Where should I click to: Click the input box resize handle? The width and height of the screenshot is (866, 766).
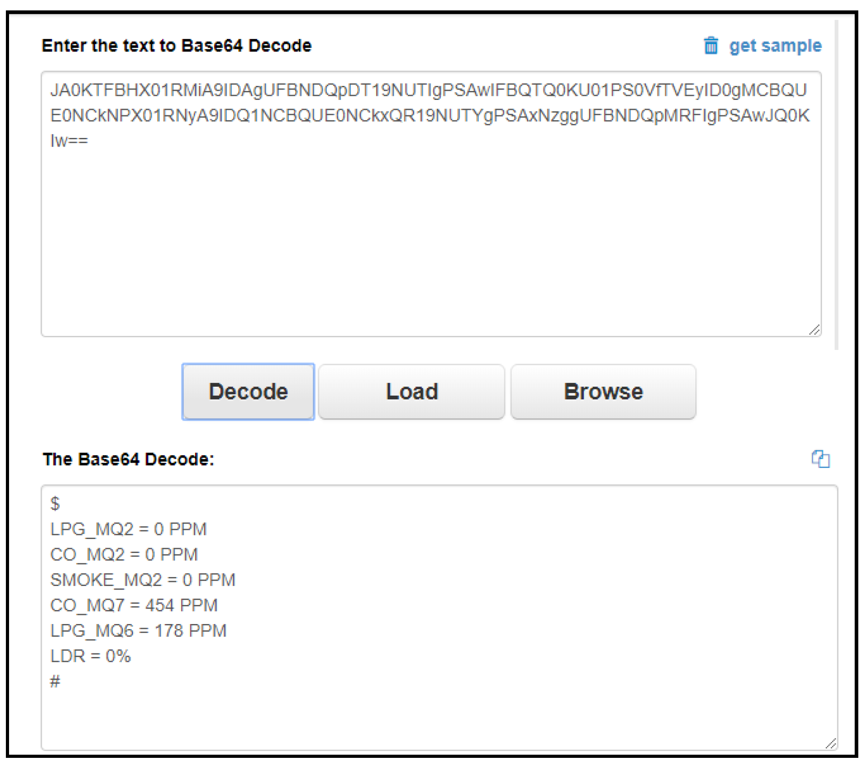(x=814, y=330)
